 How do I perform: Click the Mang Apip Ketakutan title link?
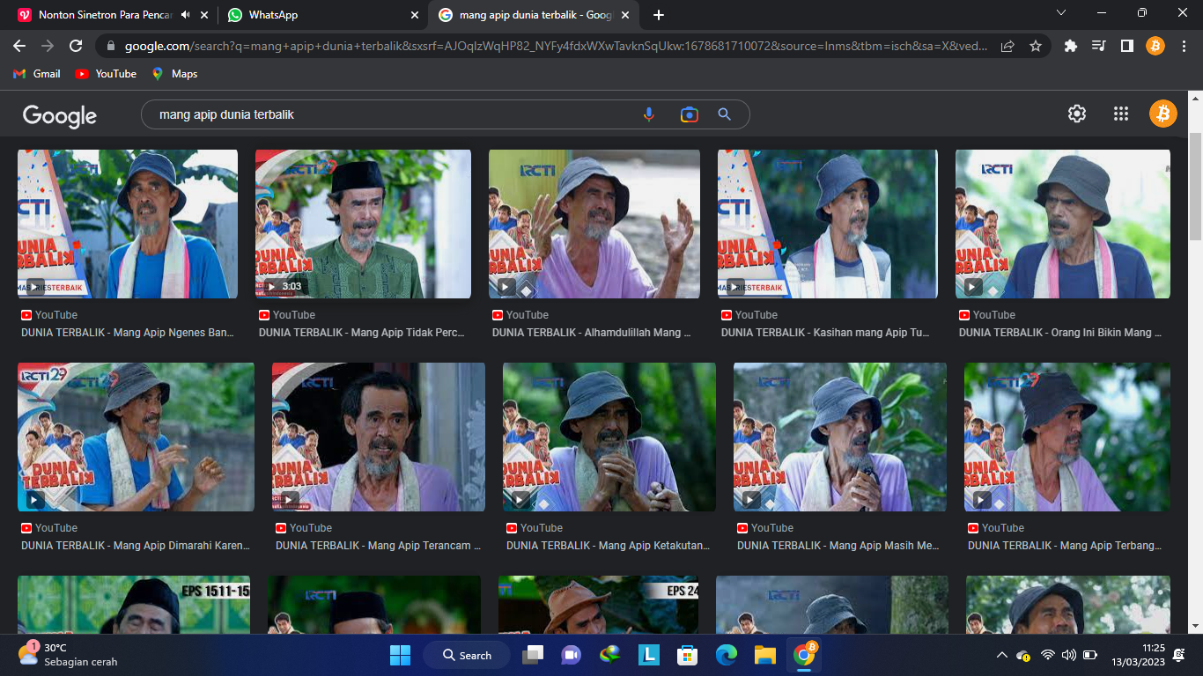(x=608, y=546)
